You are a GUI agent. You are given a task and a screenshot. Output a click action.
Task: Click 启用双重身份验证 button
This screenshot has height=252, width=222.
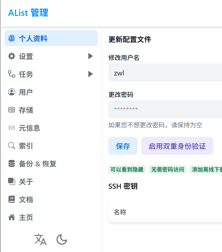point(177,146)
